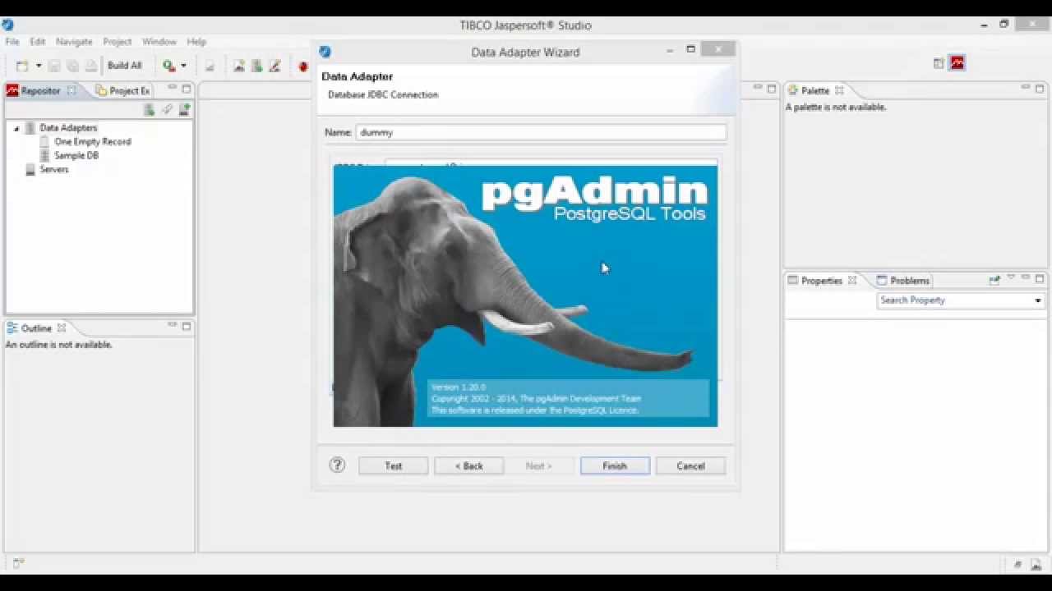Select the Jaspersoft Report Design perspective icon
Image resolution: width=1052 pixels, height=591 pixels.
coord(957,63)
